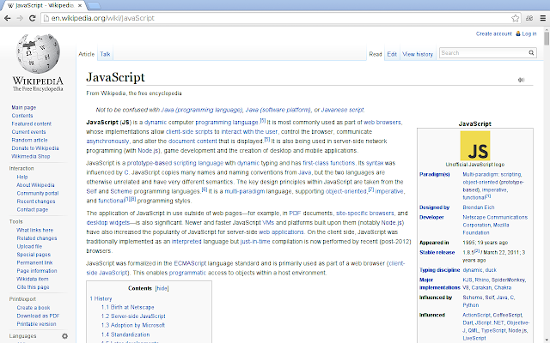The height and width of the screenshot is (343, 550).
Task: Click the Featured content link
Action: click(x=32, y=123)
